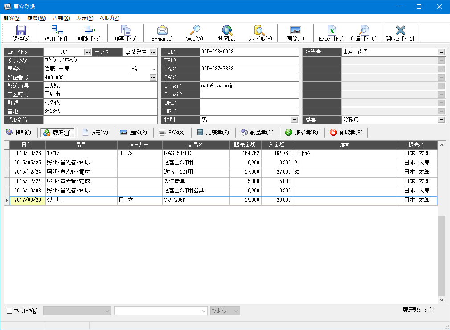The image size is (450, 330).
Task: Enable the フィルタ(K) checkbox
Action: (9, 311)
